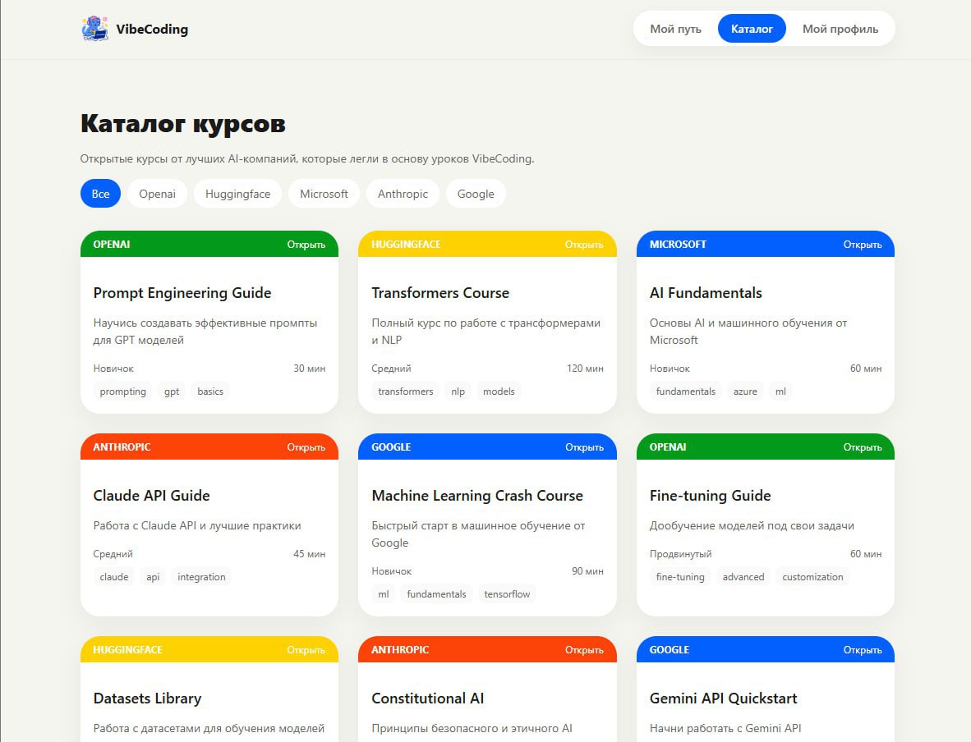Apply the Microsoft filter chip
The height and width of the screenshot is (742, 971).
coord(324,194)
